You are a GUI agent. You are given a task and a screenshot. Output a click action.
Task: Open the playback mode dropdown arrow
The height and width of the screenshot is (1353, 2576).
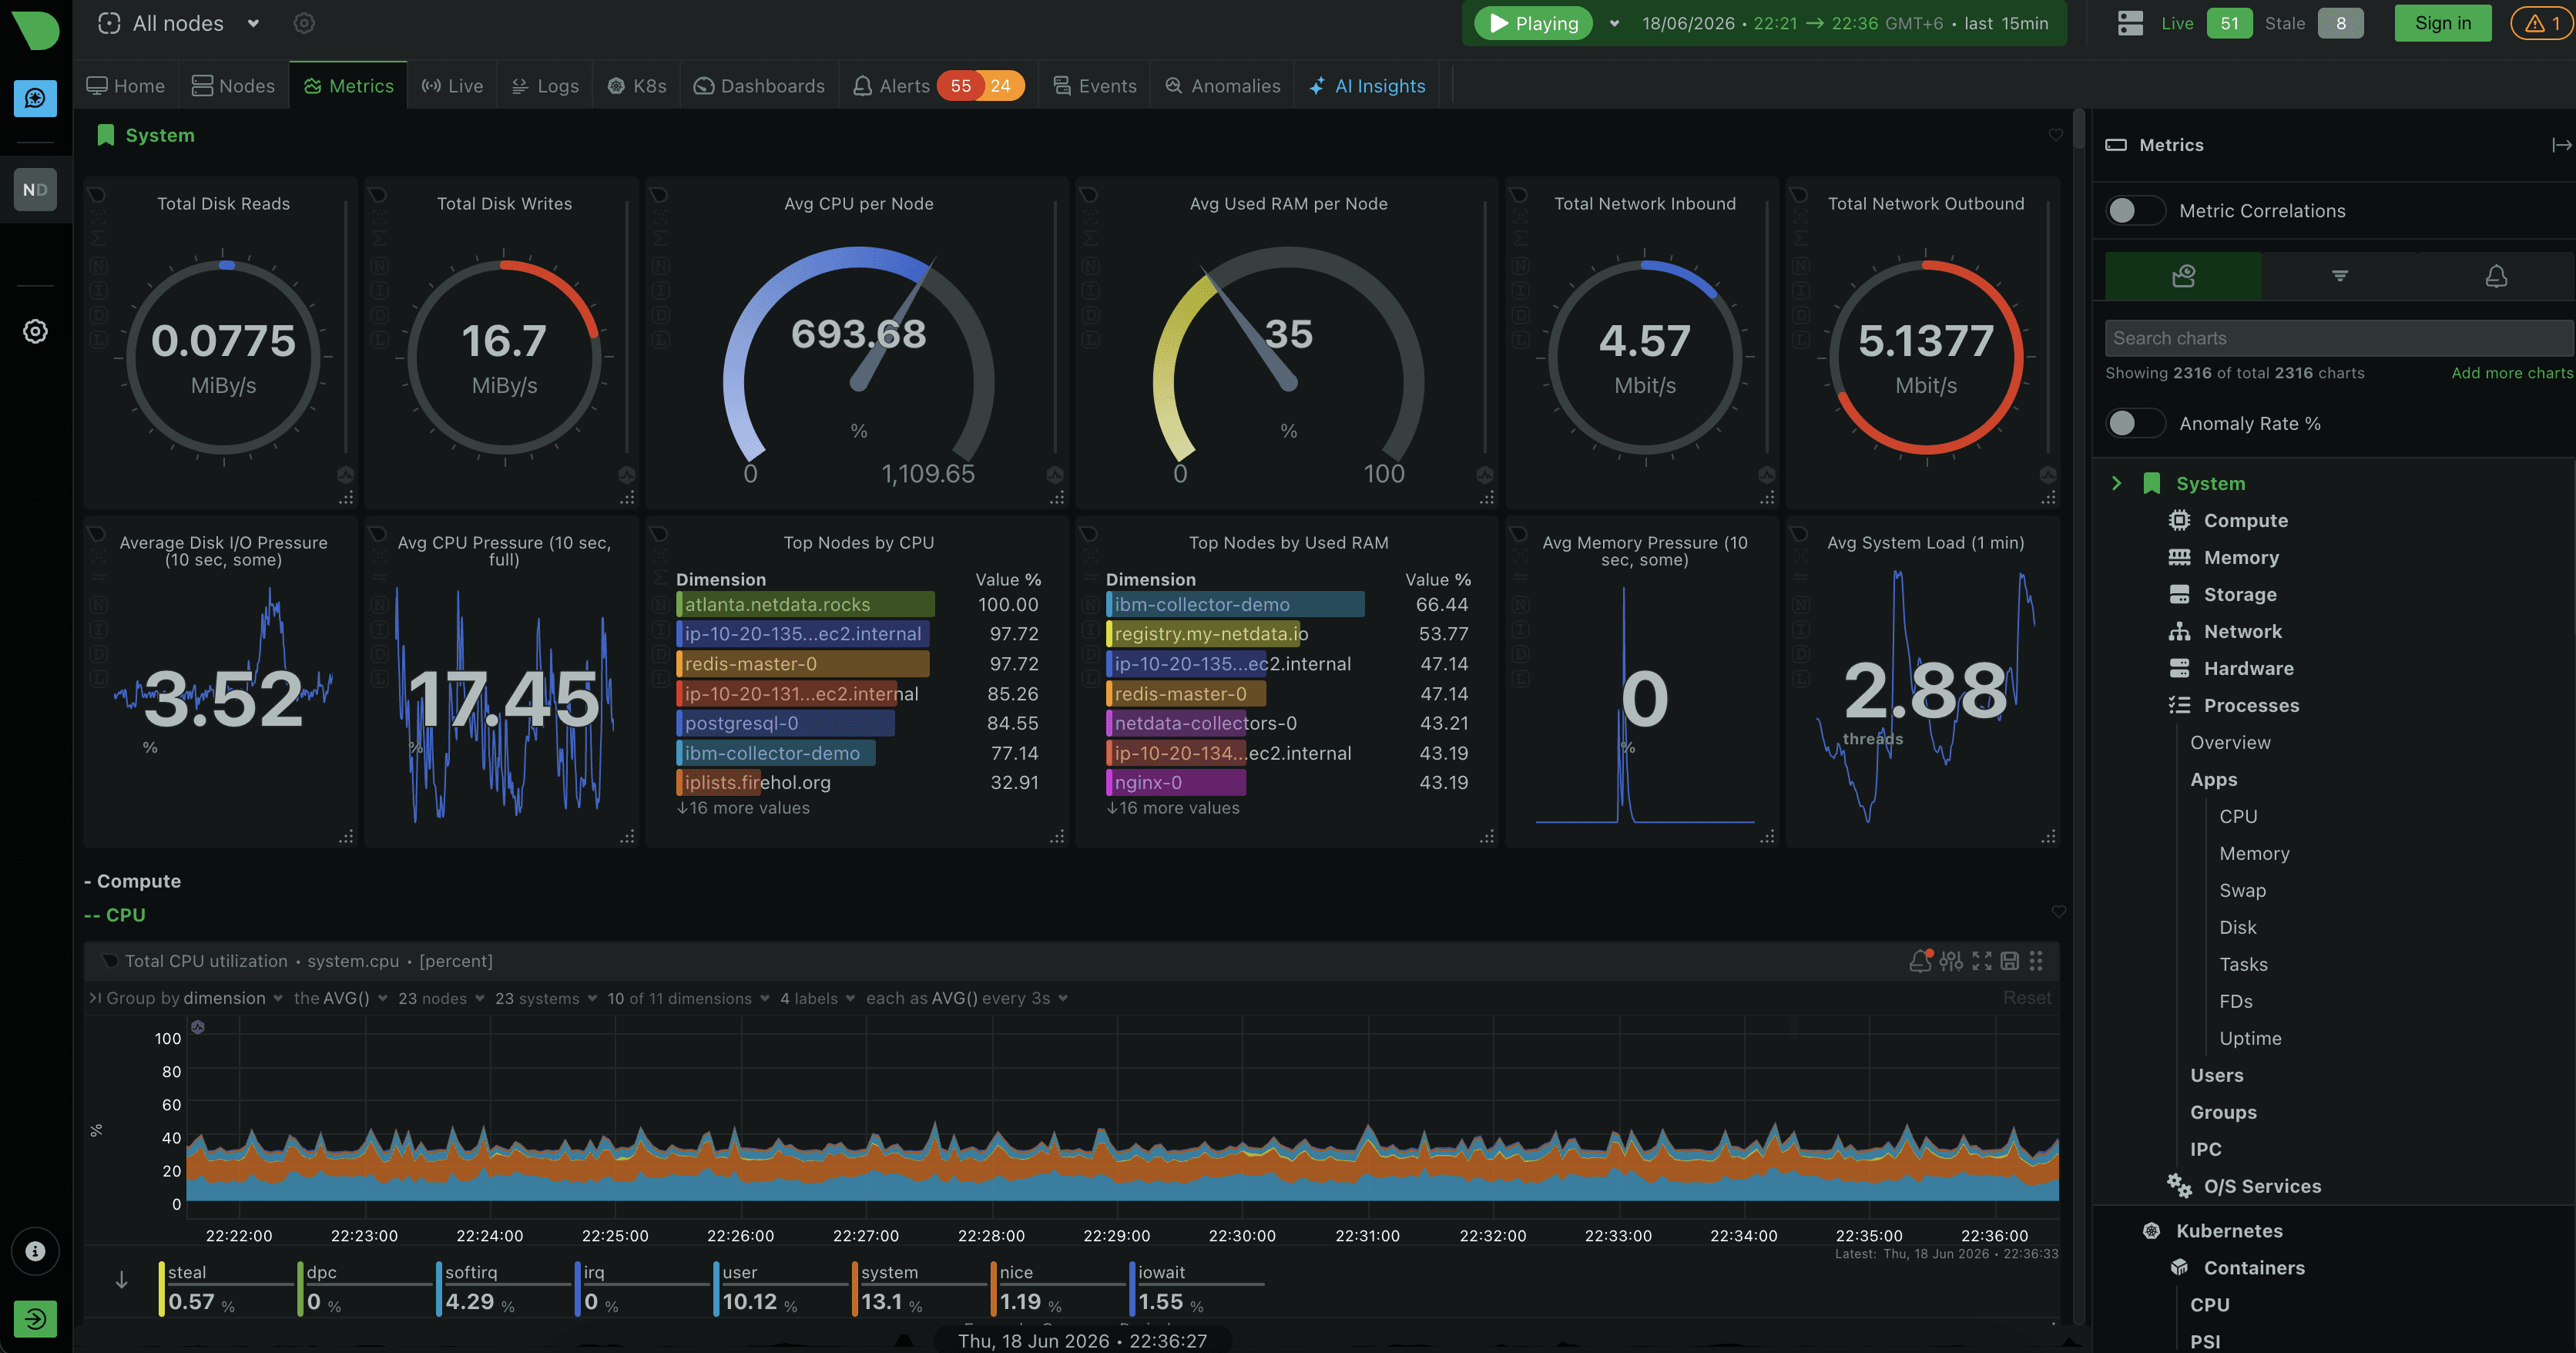[1614, 23]
